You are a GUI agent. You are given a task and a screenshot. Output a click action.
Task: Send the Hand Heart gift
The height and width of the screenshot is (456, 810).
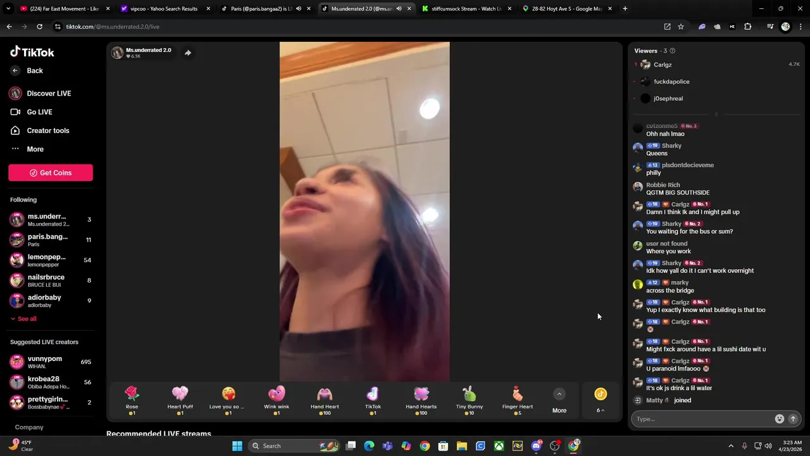(325, 400)
